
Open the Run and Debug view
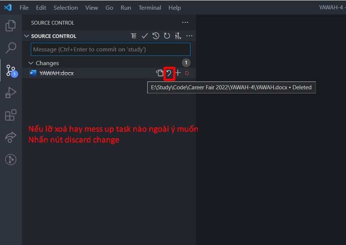click(x=11, y=93)
